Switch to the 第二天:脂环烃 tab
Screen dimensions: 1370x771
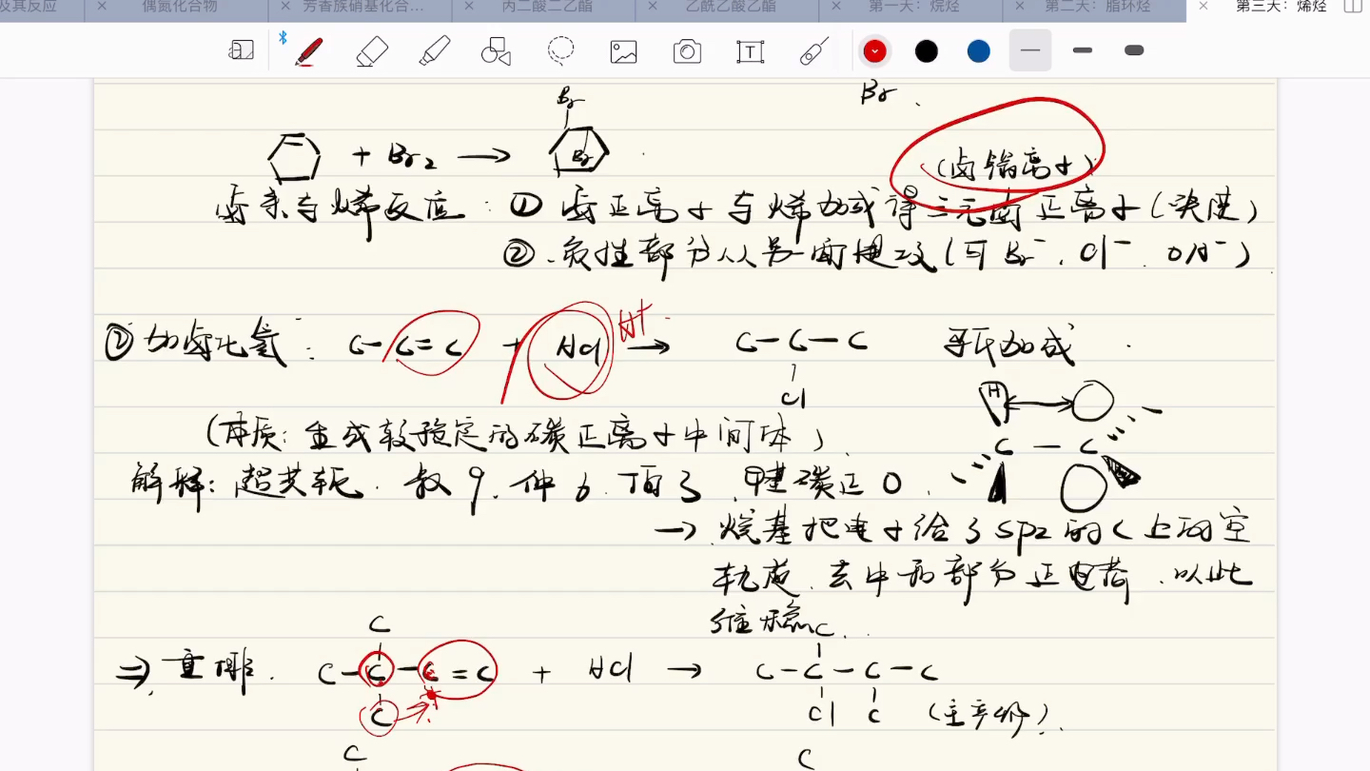pos(1098,6)
